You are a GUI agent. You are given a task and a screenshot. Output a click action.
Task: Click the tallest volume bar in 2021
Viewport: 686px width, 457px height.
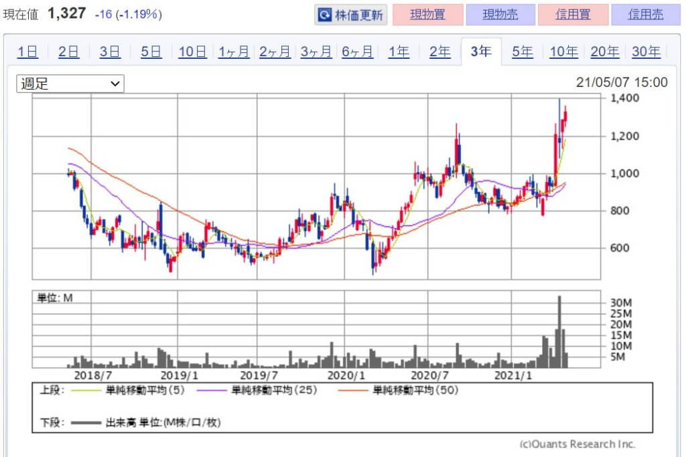click(x=559, y=332)
